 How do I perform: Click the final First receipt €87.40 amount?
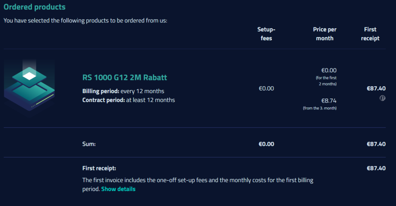coord(376,168)
